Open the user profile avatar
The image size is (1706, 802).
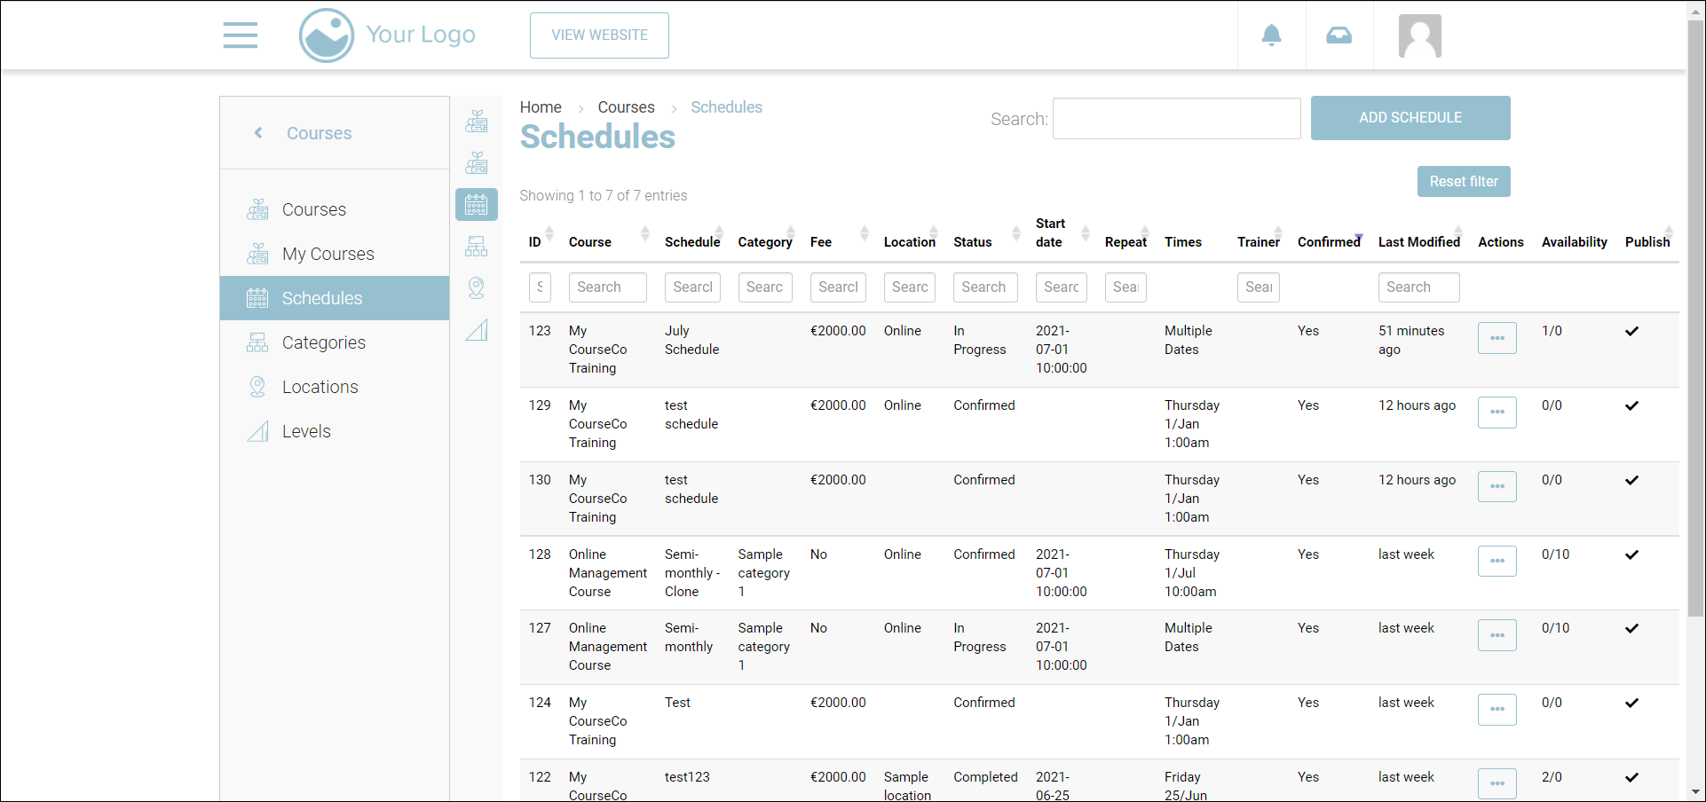[1419, 36]
